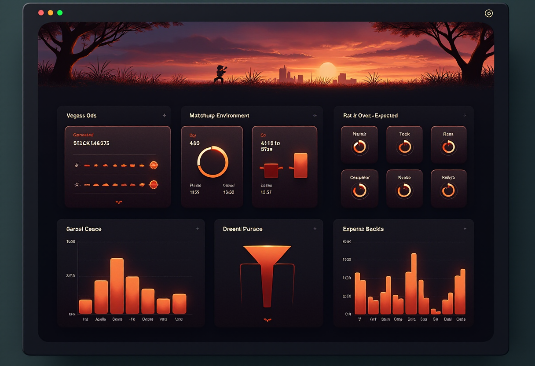The image size is (535, 366).
Task: Click the Dreenti Purace panel title
Action: click(243, 229)
